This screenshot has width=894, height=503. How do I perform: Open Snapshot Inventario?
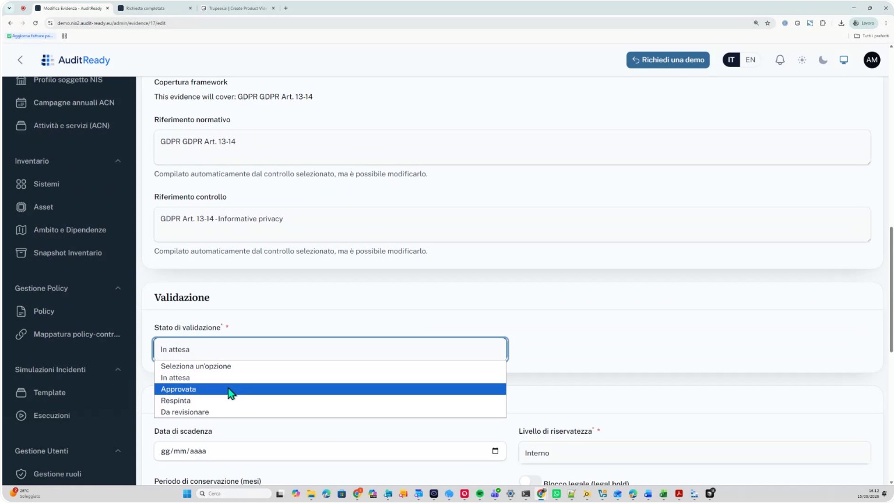tap(69, 253)
